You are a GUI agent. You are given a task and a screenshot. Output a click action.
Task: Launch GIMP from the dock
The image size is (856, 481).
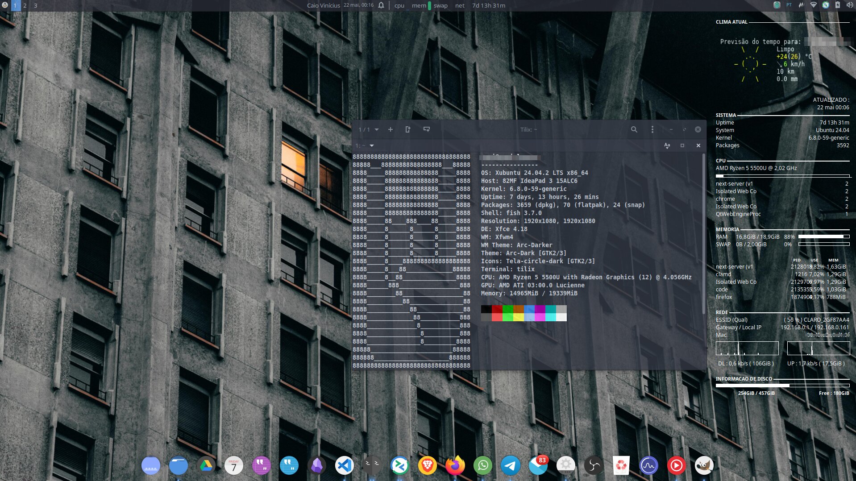click(x=704, y=466)
